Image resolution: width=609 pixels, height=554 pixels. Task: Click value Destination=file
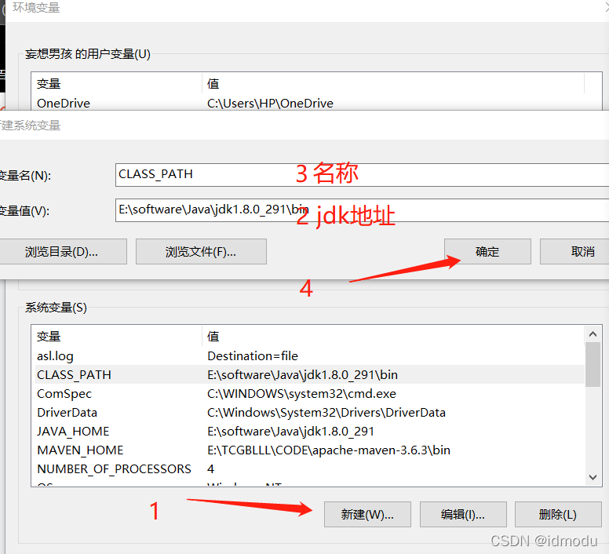253,356
